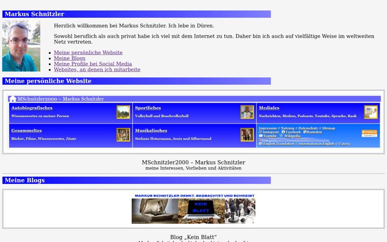The height and width of the screenshot is (242, 387).
Task: Click 'Herzlich willkommen bei Markus Schnitzler' sentence
Action: (111, 26)
